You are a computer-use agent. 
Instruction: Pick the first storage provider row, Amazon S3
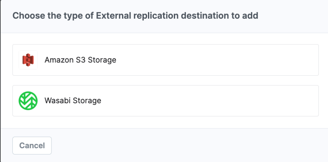pos(165,60)
